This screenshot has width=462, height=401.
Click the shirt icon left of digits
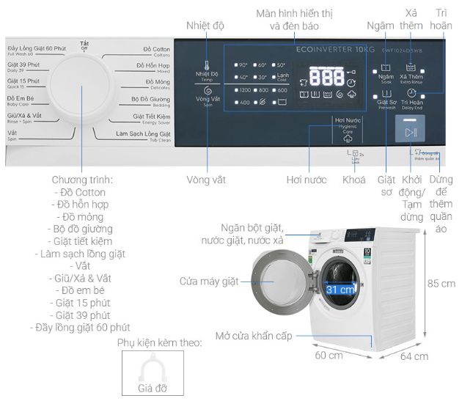(304, 83)
